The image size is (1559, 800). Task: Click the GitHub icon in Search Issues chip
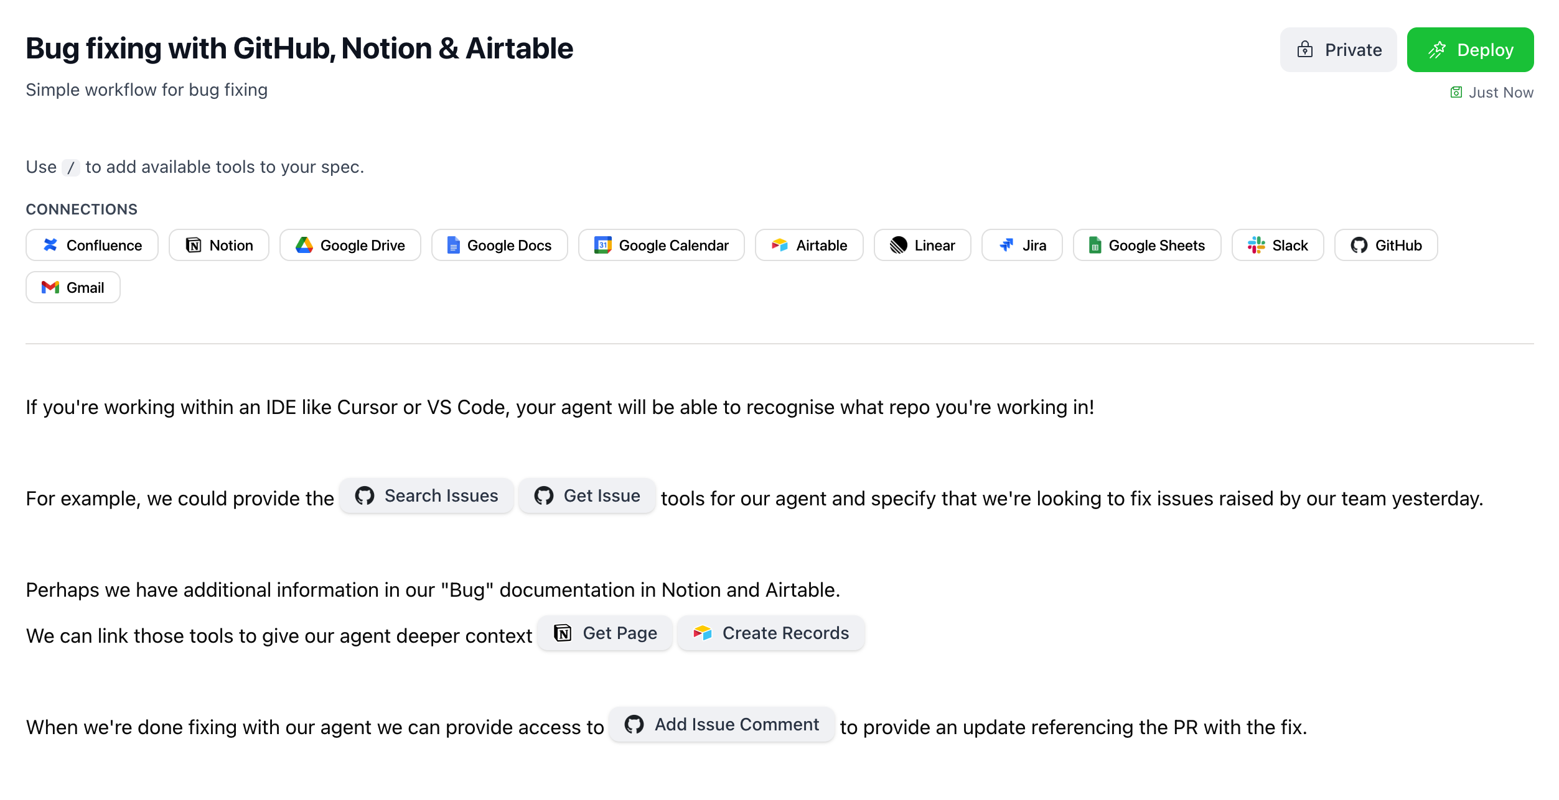click(365, 496)
